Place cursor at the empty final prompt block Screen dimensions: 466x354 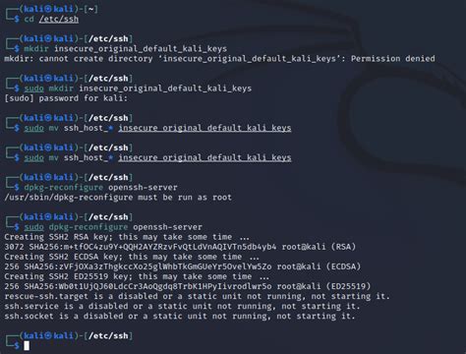click(x=27, y=345)
